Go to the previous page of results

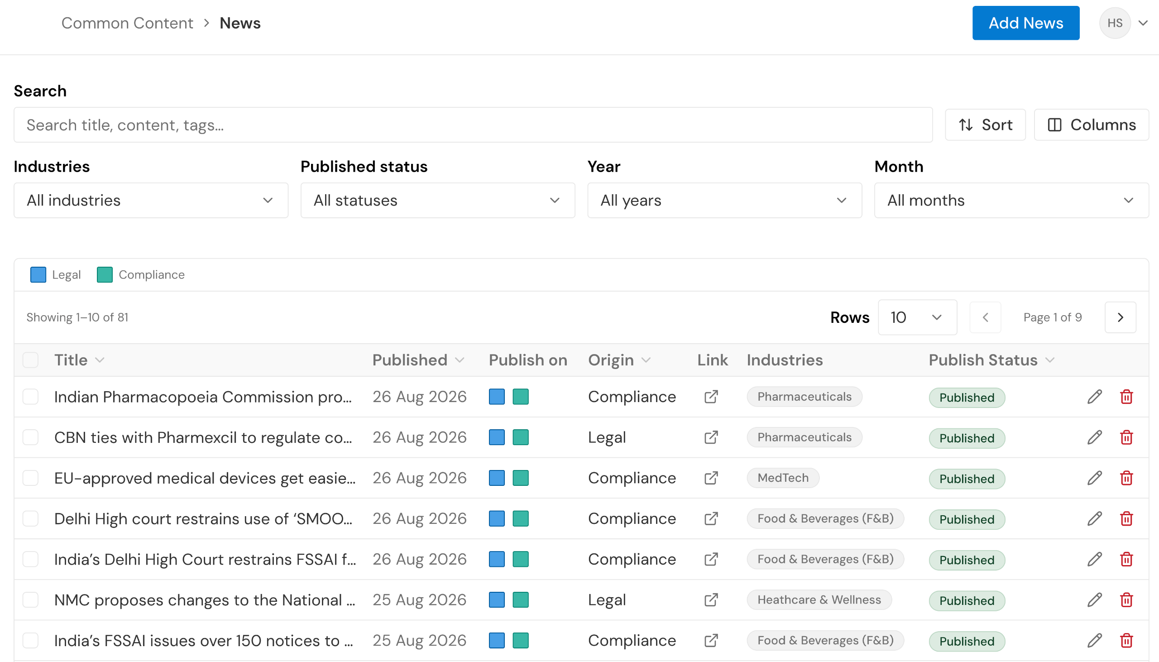click(985, 317)
